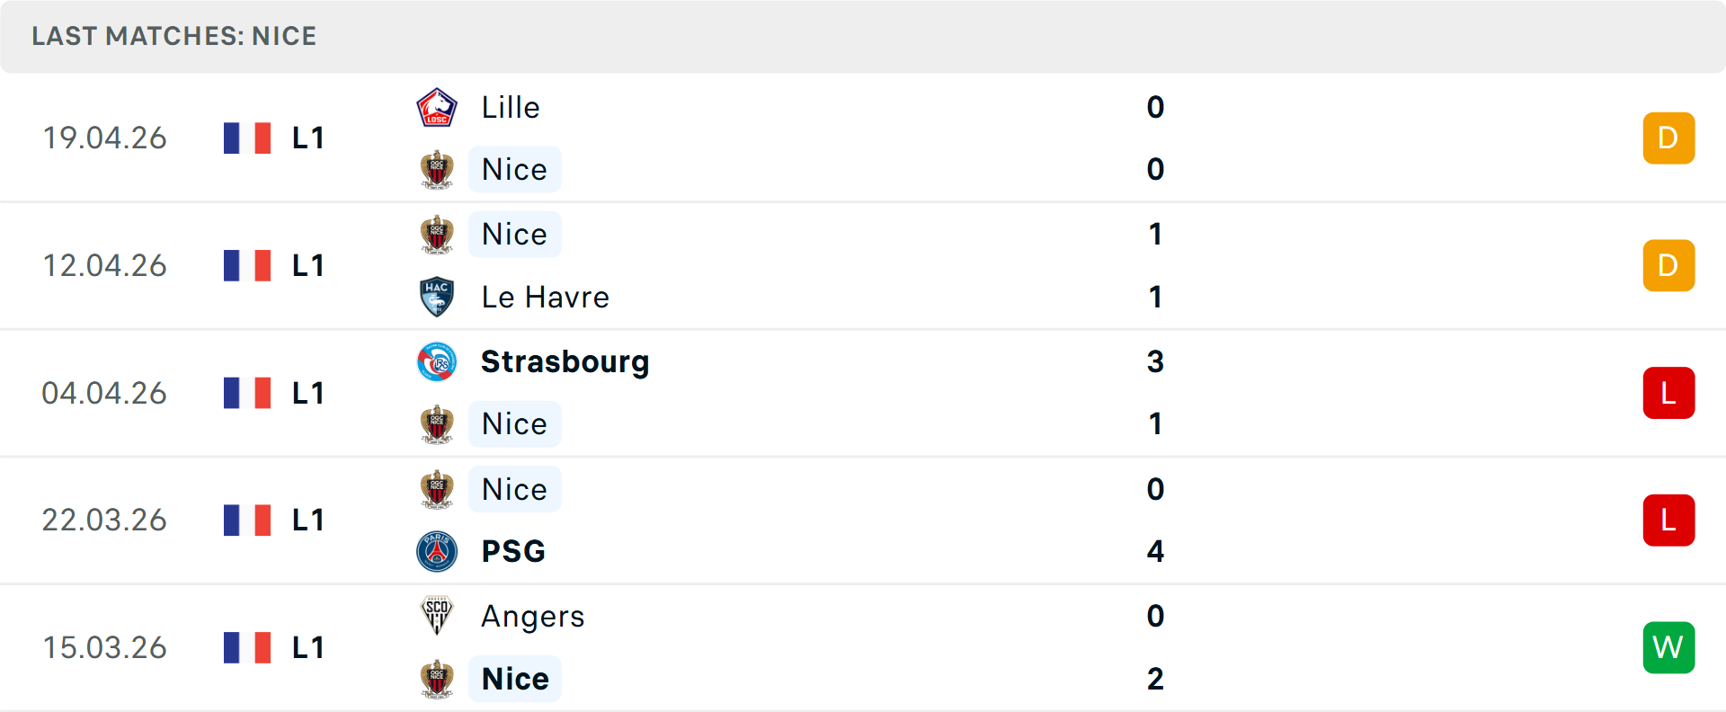This screenshot has height=712, width=1726.
Task: Click the loss badge for Strasbourg match
Action: pyautogui.click(x=1668, y=393)
